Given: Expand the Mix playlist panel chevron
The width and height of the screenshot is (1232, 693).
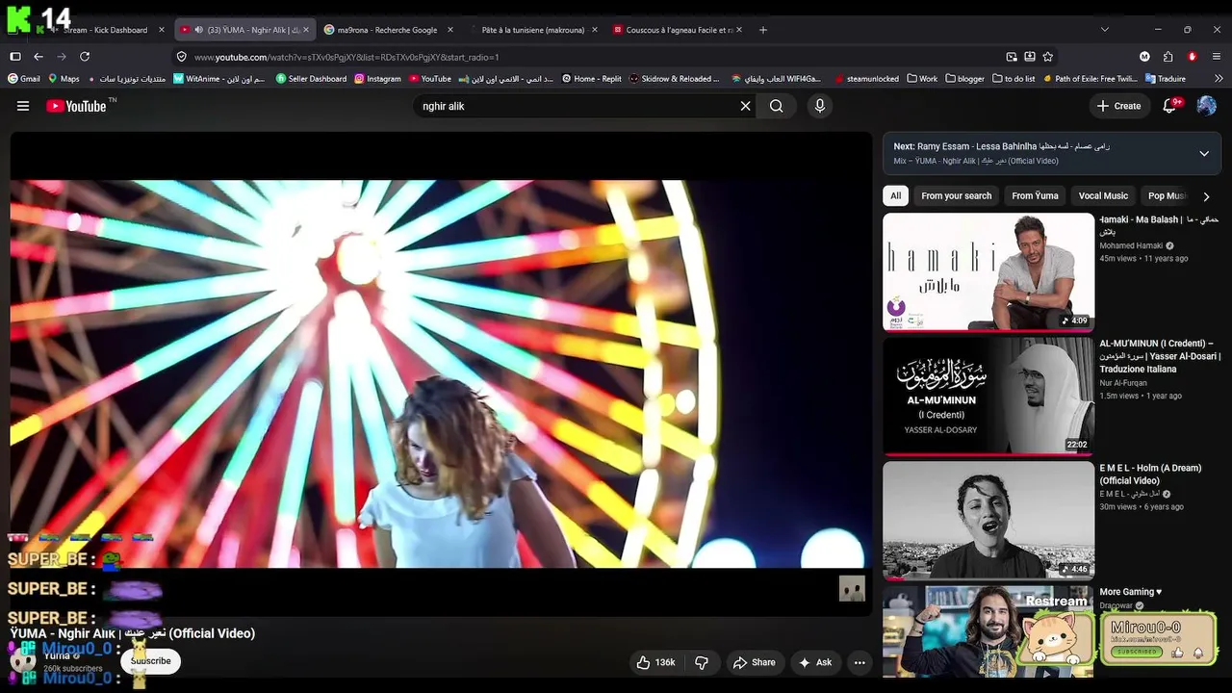Looking at the screenshot, I should 1204,153.
